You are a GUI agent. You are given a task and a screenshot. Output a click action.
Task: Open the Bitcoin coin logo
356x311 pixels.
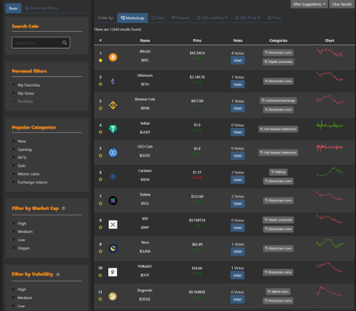pos(113,57)
